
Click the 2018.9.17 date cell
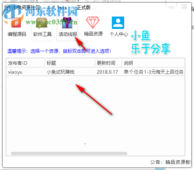tap(107, 72)
